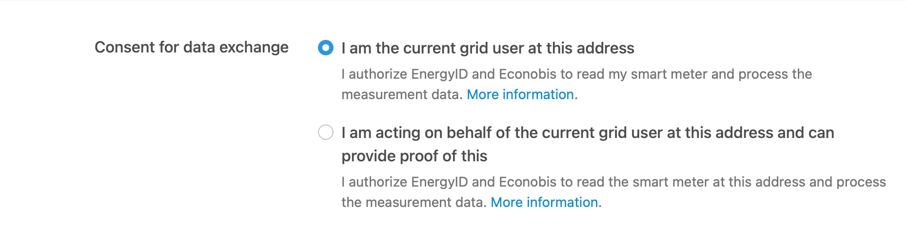The height and width of the screenshot is (241, 907).
Task: Open More information under the current grid user option
Action: (x=520, y=94)
